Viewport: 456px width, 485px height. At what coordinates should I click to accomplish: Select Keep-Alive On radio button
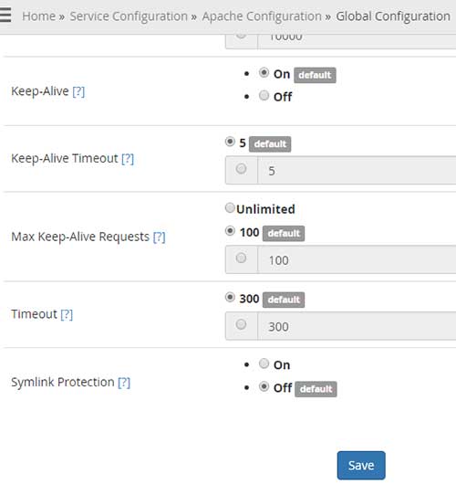coord(264,73)
